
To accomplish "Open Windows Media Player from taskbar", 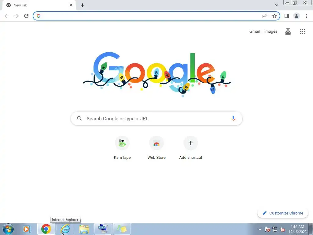I will point(27,229).
